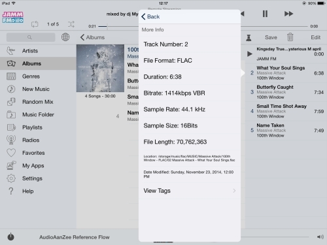Viewport: 327px width, 245px height.
Task: Click the Playlists icon
Action: point(11,127)
